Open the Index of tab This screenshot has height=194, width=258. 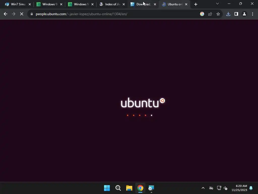(x=110, y=4)
